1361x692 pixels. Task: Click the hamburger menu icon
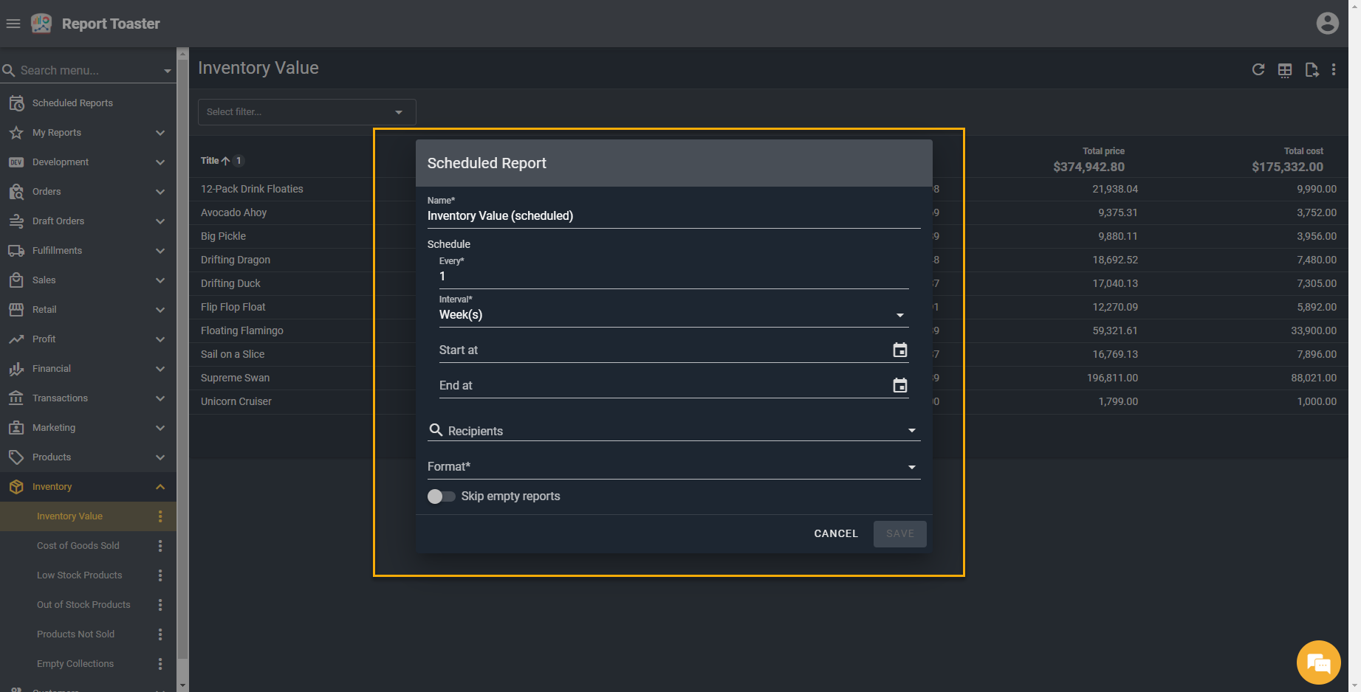13,24
